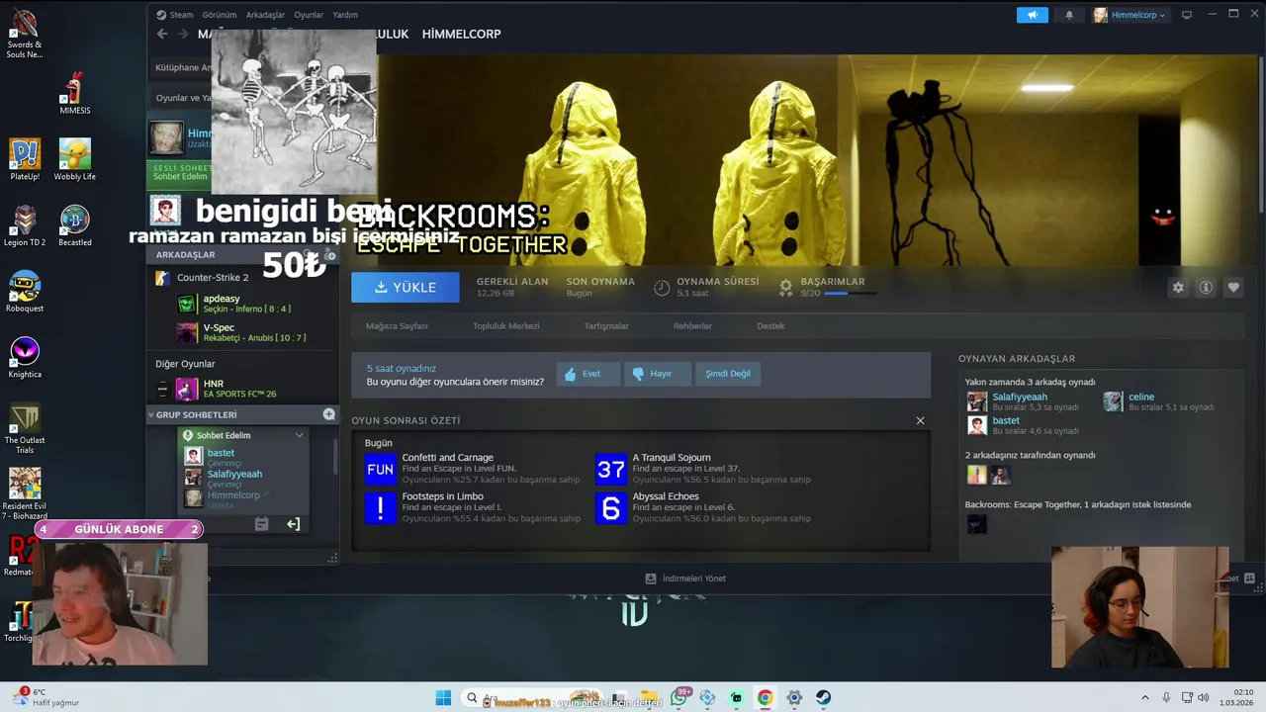Launch PlateUp! from the desktop

pos(25,159)
